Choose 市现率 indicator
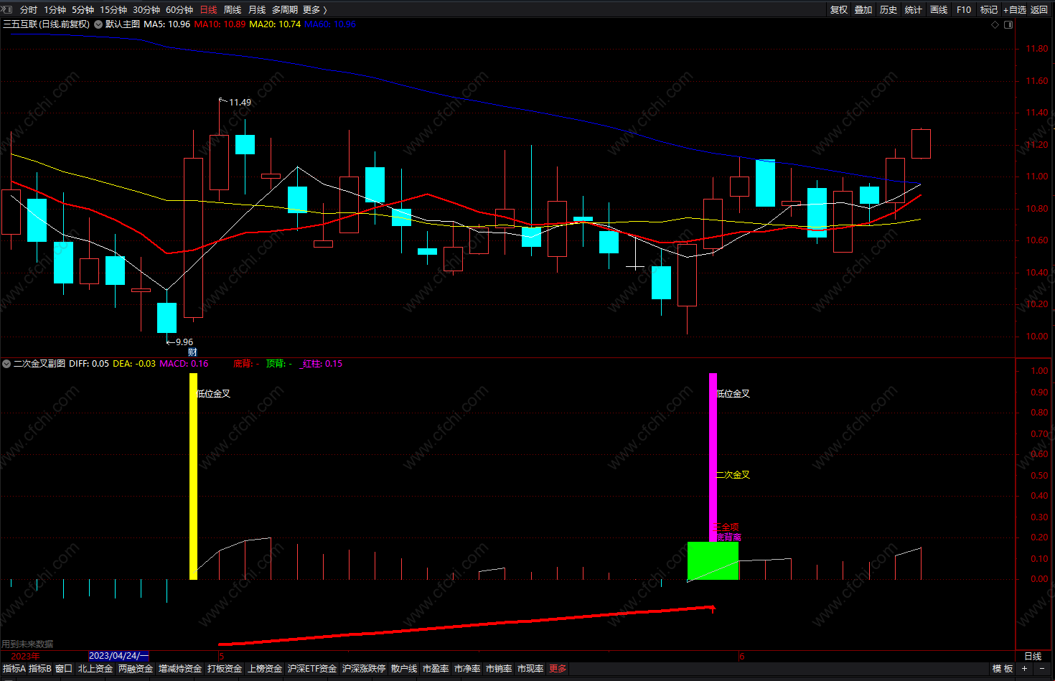1055x681 pixels. [x=530, y=669]
